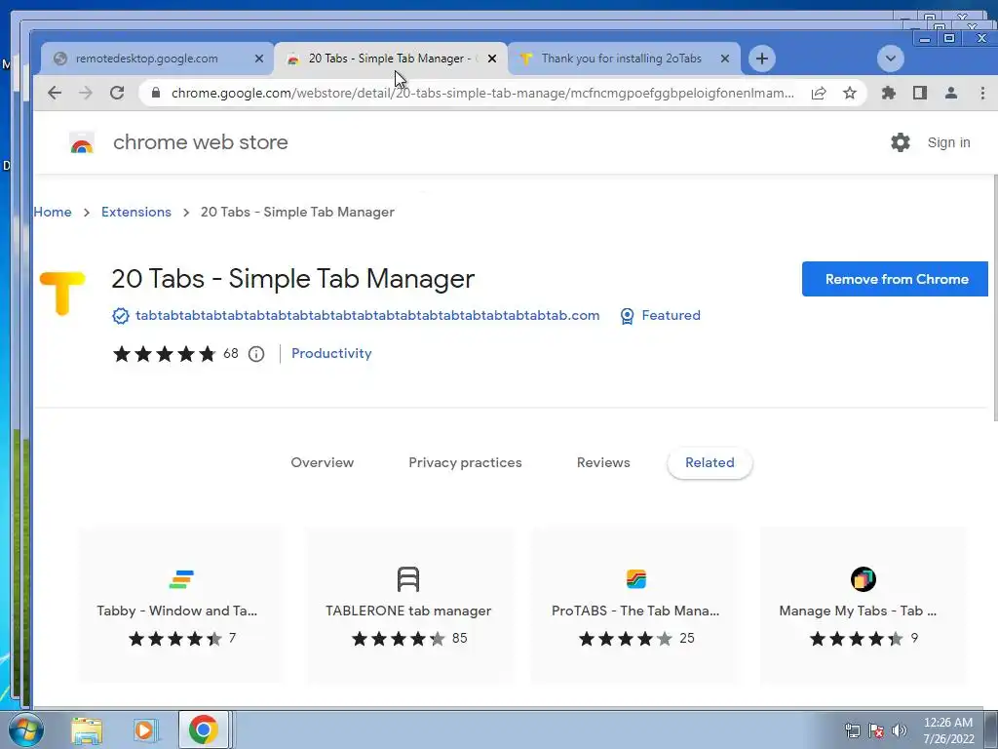Screen dimensions: 998x749
Task: Open the Manage My Tabs card
Action: click(864, 605)
